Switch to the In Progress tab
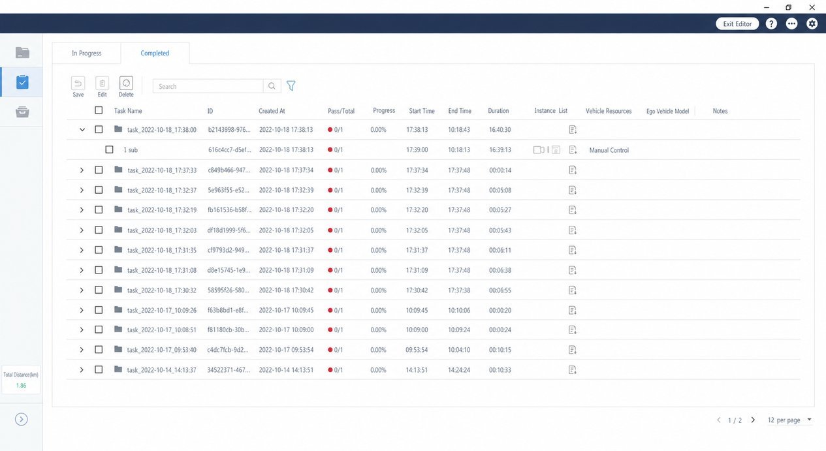Viewport: 826px width, 451px height. 87,54
